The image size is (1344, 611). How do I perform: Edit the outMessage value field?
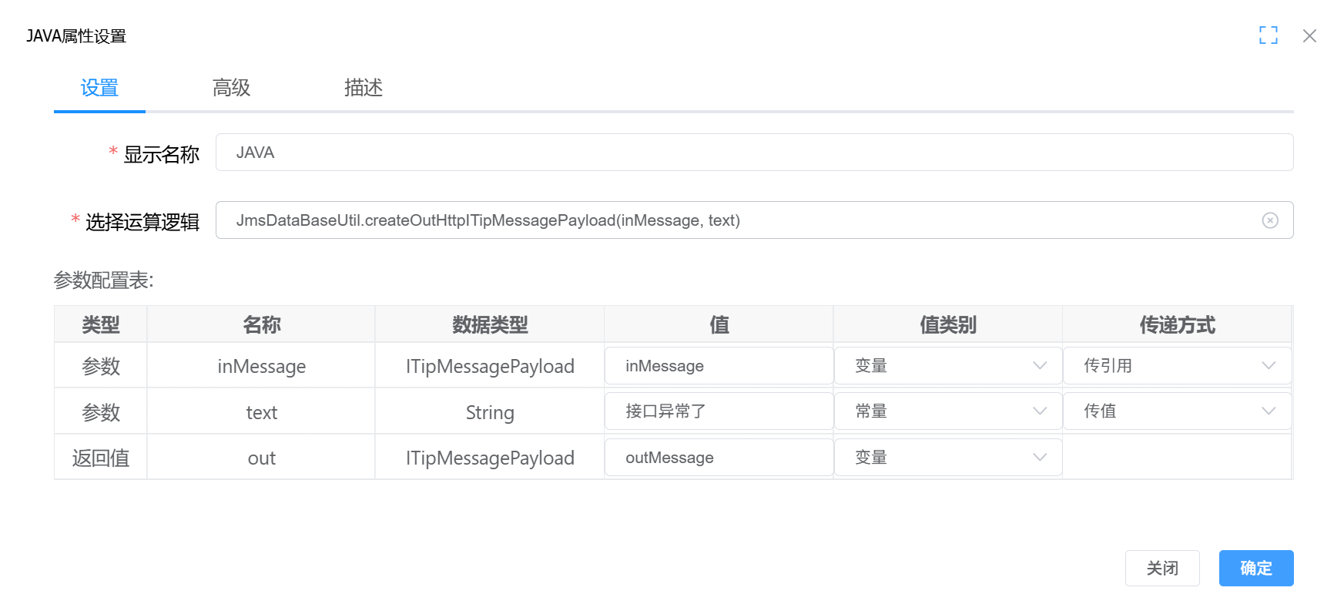tap(718, 458)
